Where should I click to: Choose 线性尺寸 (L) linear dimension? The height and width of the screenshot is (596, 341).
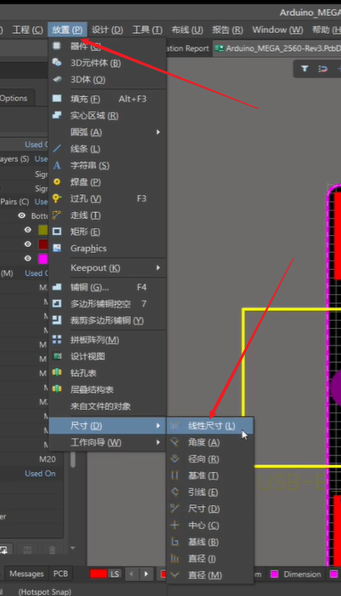tap(210, 426)
